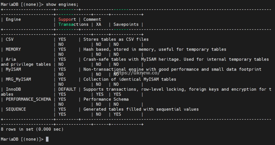Click the Comment column header
The width and height of the screenshot is (275, 145).
click(92, 19)
